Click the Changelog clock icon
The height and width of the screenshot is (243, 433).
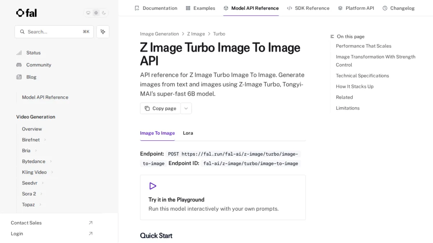(x=385, y=8)
